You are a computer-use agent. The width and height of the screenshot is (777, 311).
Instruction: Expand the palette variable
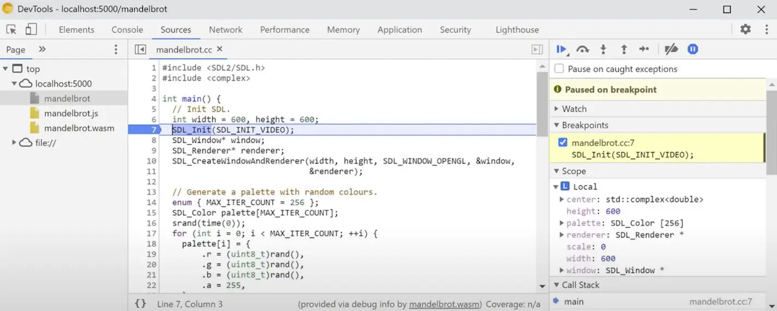click(562, 223)
